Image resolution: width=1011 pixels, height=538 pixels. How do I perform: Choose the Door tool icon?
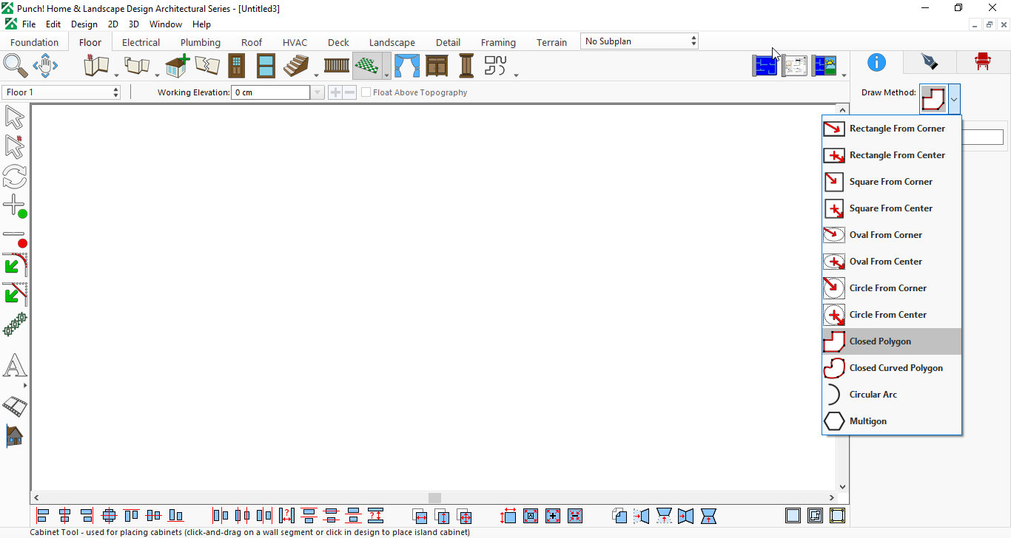pyautogui.click(x=236, y=66)
